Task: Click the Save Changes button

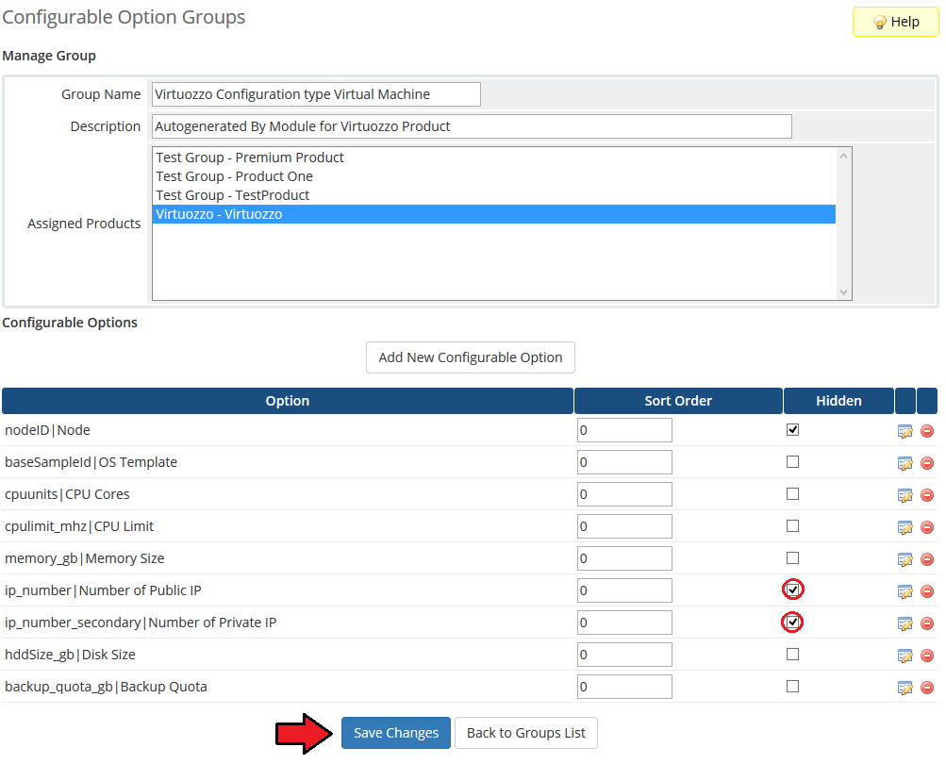Action: [x=396, y=733]
